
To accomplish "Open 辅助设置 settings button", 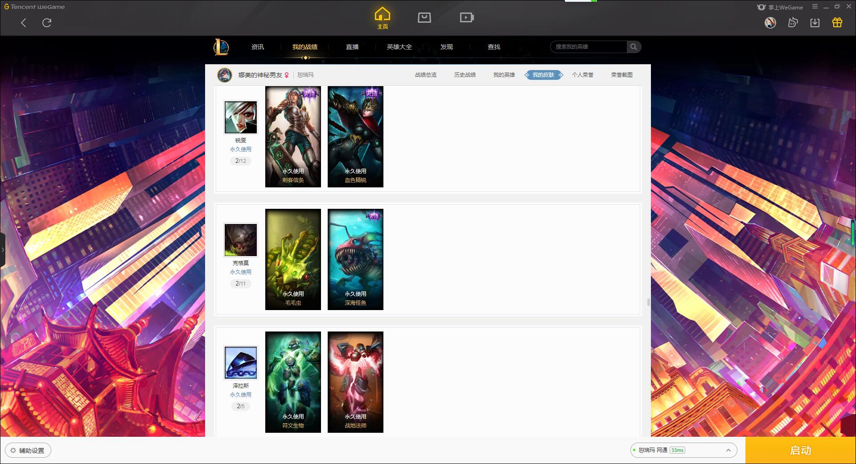I will coord(28,451).
